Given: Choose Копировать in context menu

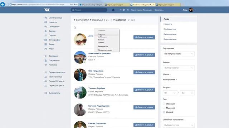Looking at the screenshot, I should tap(102, 37).
